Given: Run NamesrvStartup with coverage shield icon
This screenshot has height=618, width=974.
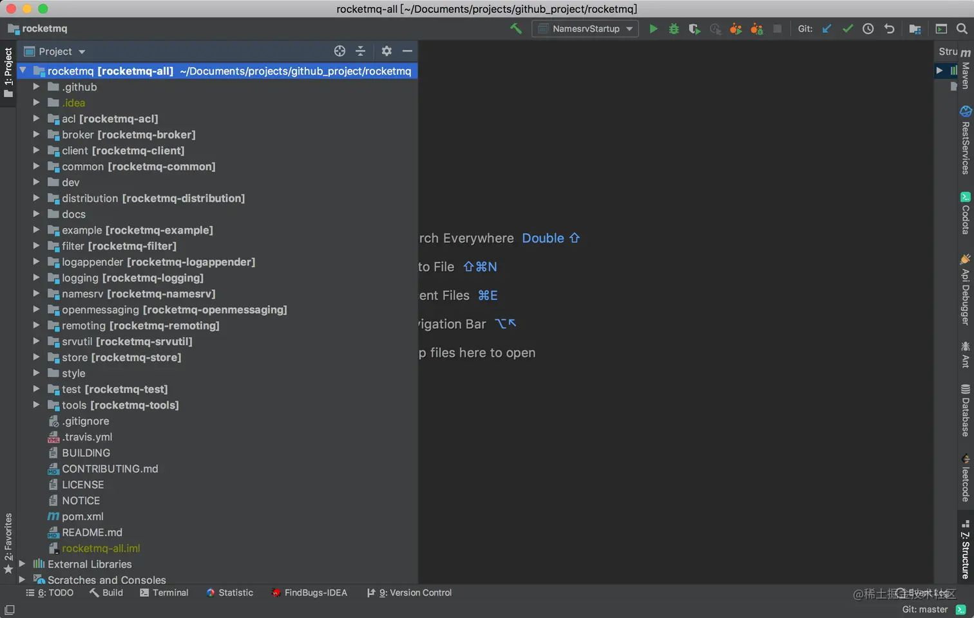Looking at the screenshot, I should [x=694, y=28].
